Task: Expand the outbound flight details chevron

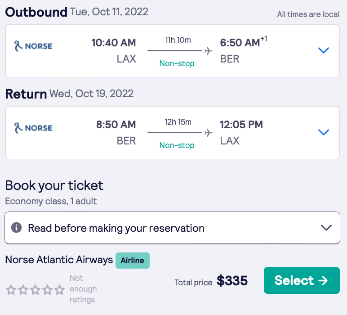Action: click(324, 50)
